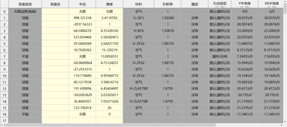This screenshot has width=287, height=127.
Task: Click thickness cell 4.99384772
Action: point(109,76)
